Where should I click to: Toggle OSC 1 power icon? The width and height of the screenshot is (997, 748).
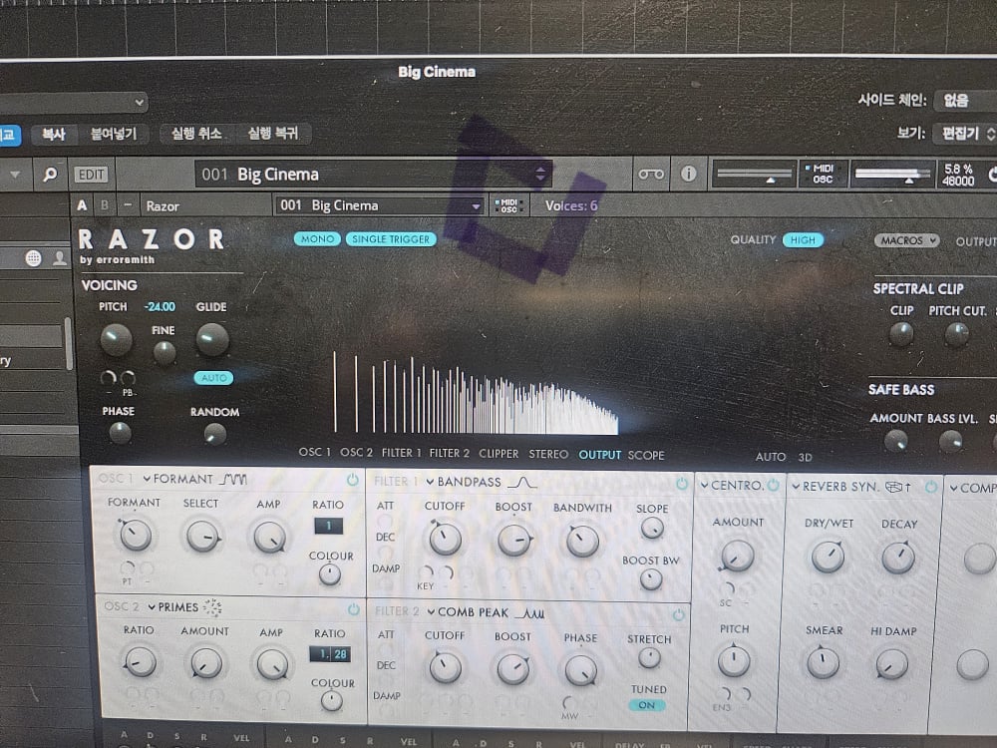352,480
